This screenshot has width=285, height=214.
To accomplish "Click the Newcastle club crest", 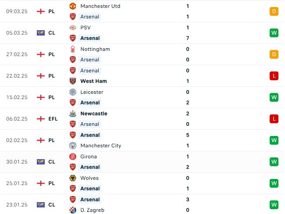I will 73,114.
